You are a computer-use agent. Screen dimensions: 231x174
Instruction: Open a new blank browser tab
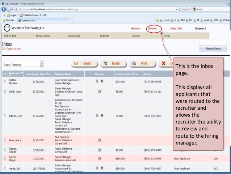coord(71,21)
